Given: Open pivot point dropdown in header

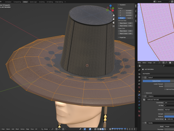Looking at the screenshot, I should point(53,129).
